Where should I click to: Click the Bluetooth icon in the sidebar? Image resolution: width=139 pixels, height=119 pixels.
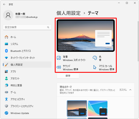coord(6,51)
